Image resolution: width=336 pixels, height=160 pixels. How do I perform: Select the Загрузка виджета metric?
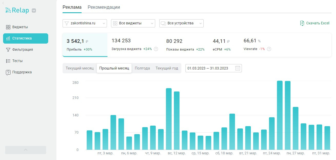135,45
